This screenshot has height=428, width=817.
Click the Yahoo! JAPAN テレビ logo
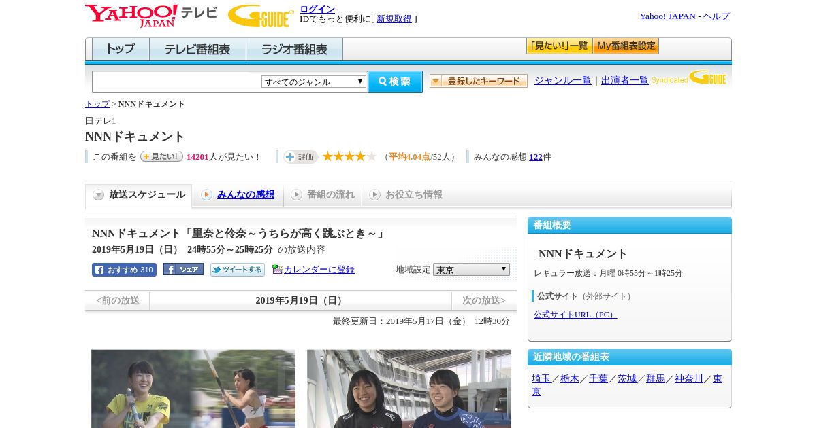[151, 16]
